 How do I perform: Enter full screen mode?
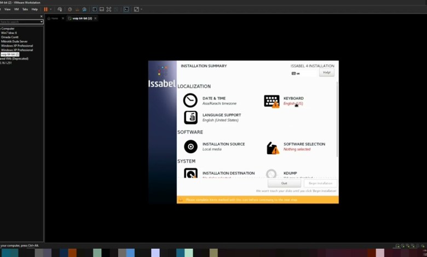pos(109,9)
